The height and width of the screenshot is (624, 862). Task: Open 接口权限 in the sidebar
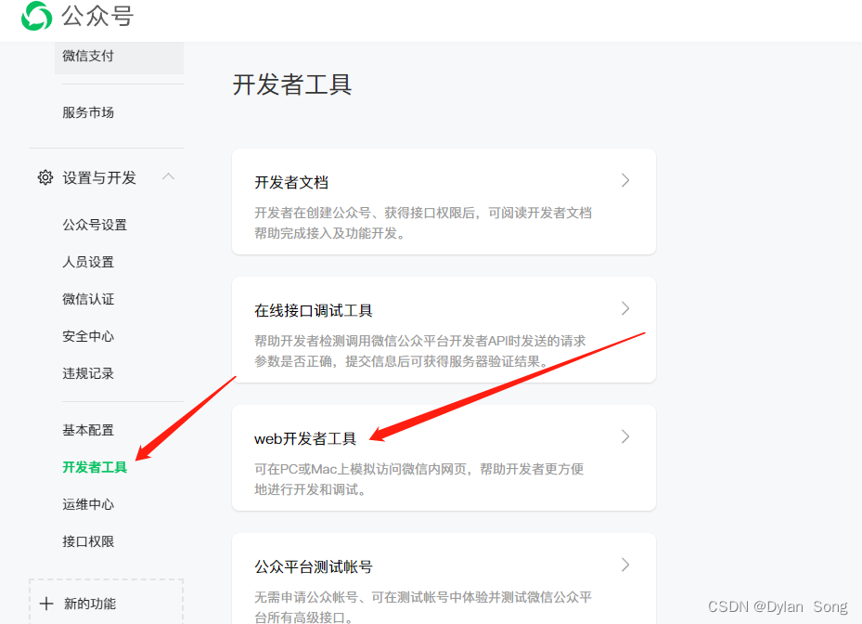88,541
